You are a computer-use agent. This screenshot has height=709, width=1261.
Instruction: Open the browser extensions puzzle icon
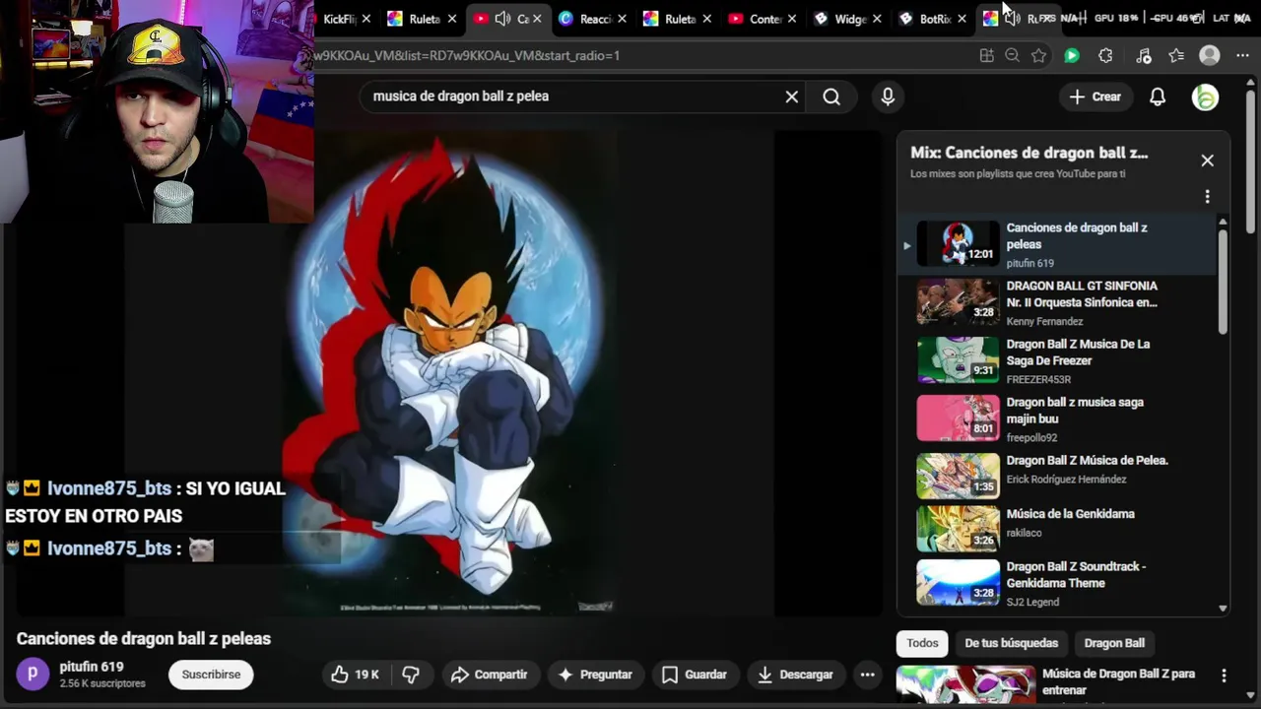click(x=1105, y=56)
